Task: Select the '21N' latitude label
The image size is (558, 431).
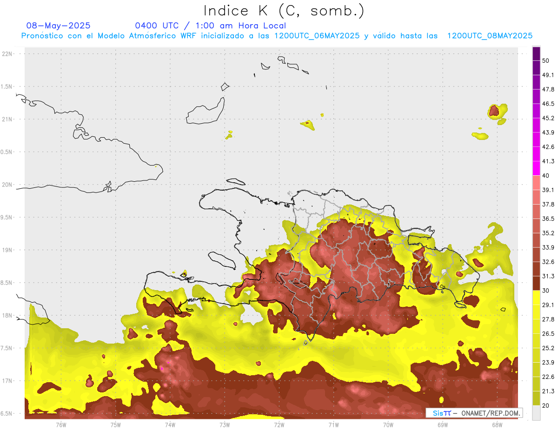Action: point(7,119)
